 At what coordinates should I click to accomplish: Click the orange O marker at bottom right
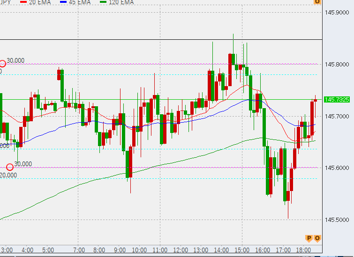(317, 238)
